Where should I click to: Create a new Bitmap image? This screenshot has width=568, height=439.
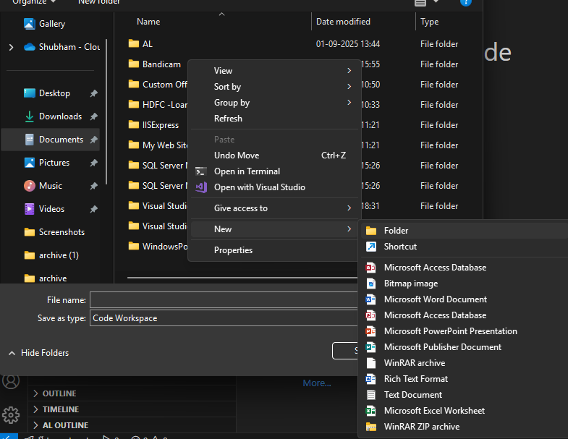[x=410, y=284]
